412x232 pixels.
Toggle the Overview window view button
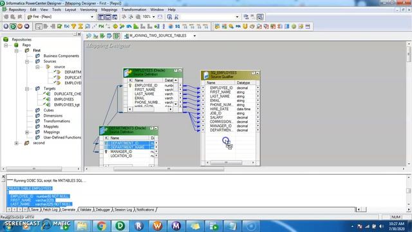coord(115,17)
